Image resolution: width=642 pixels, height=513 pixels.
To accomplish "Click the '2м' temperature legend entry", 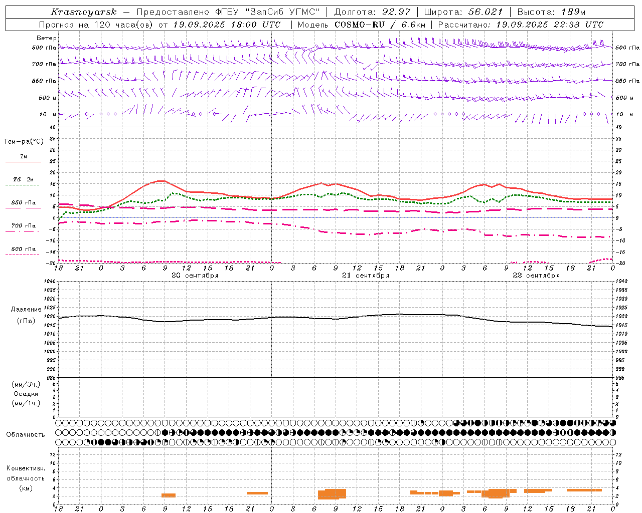I will (x=24, y=157).
